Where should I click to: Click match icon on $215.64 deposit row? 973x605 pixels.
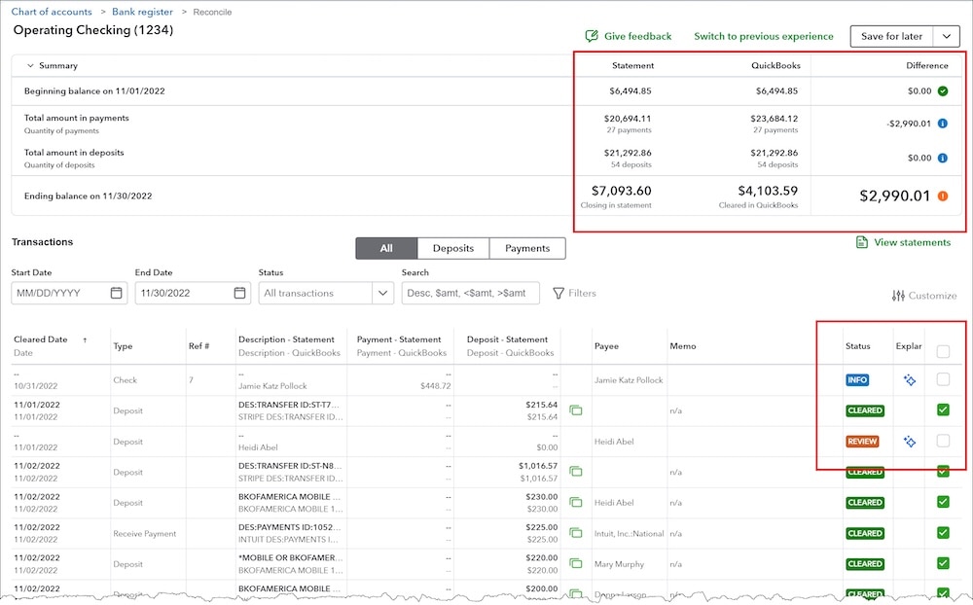[x=576, y=410]
